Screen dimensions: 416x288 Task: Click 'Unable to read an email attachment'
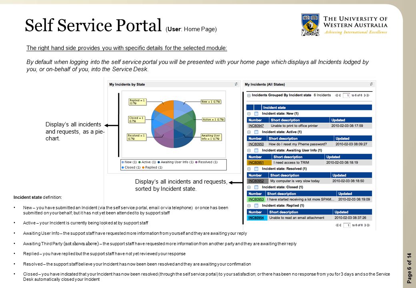click(x=297, y=218)
